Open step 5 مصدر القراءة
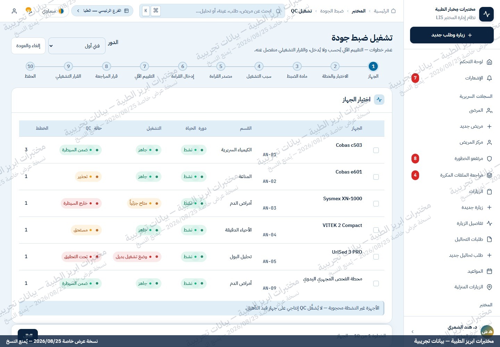This screenshot has width=500, height=347. pos(221,70)
